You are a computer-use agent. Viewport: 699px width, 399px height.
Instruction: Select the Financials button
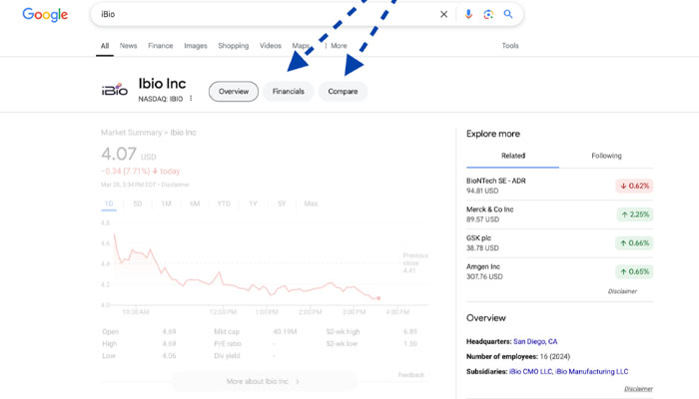289,92
